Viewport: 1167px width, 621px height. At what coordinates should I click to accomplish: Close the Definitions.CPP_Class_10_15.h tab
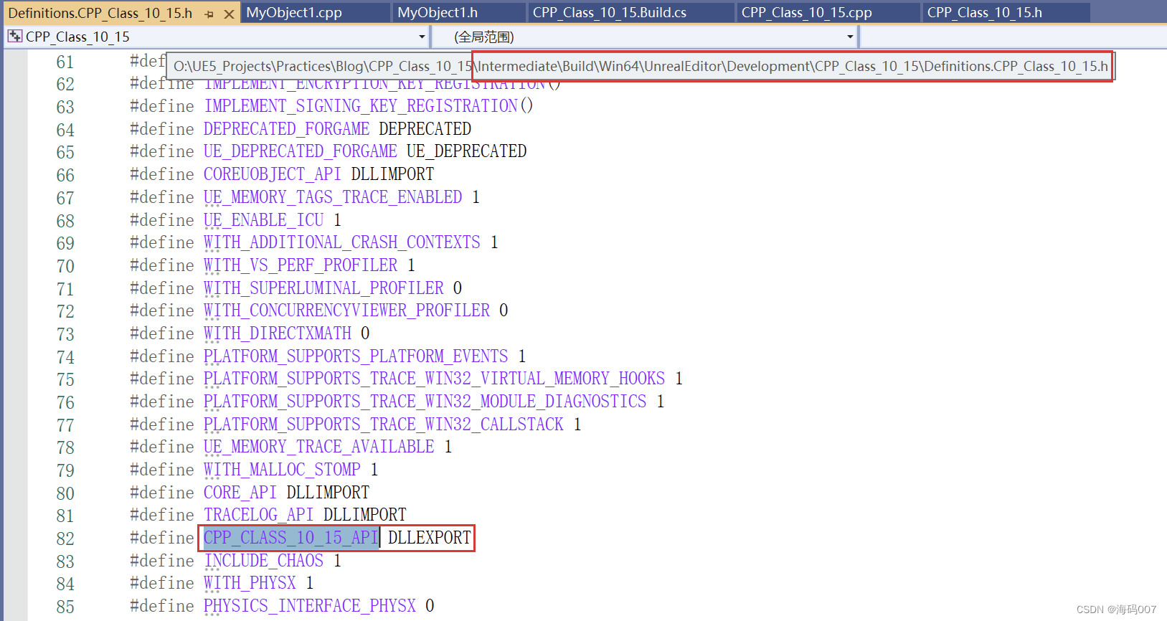coord(229,14)
